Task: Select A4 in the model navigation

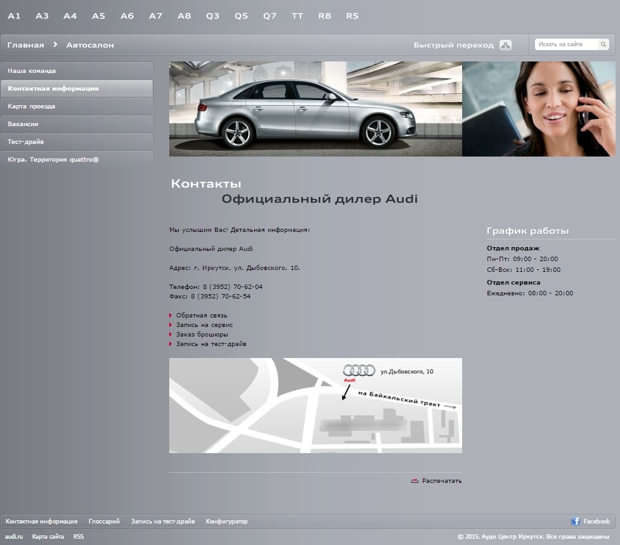Action: point(70,16)
